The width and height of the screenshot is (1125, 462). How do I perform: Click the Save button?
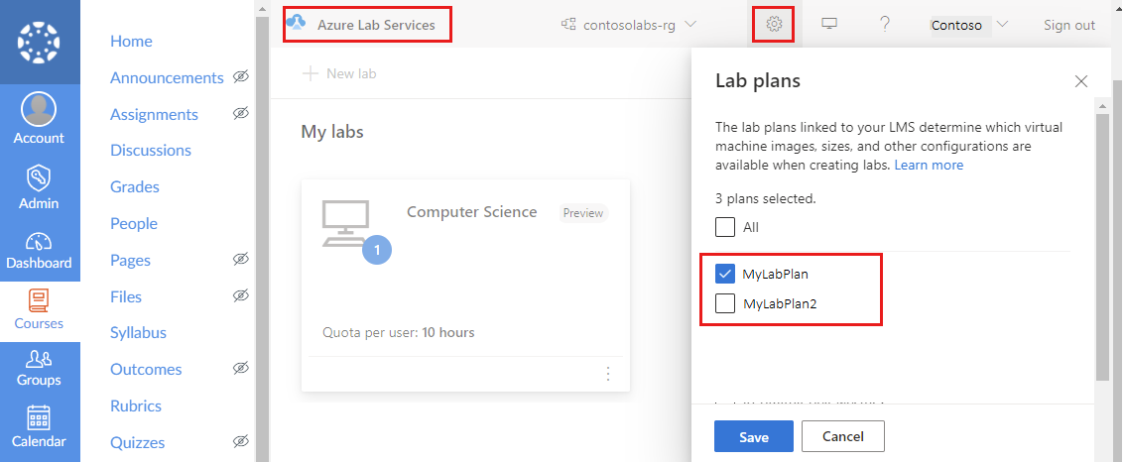tap(754, 436)
